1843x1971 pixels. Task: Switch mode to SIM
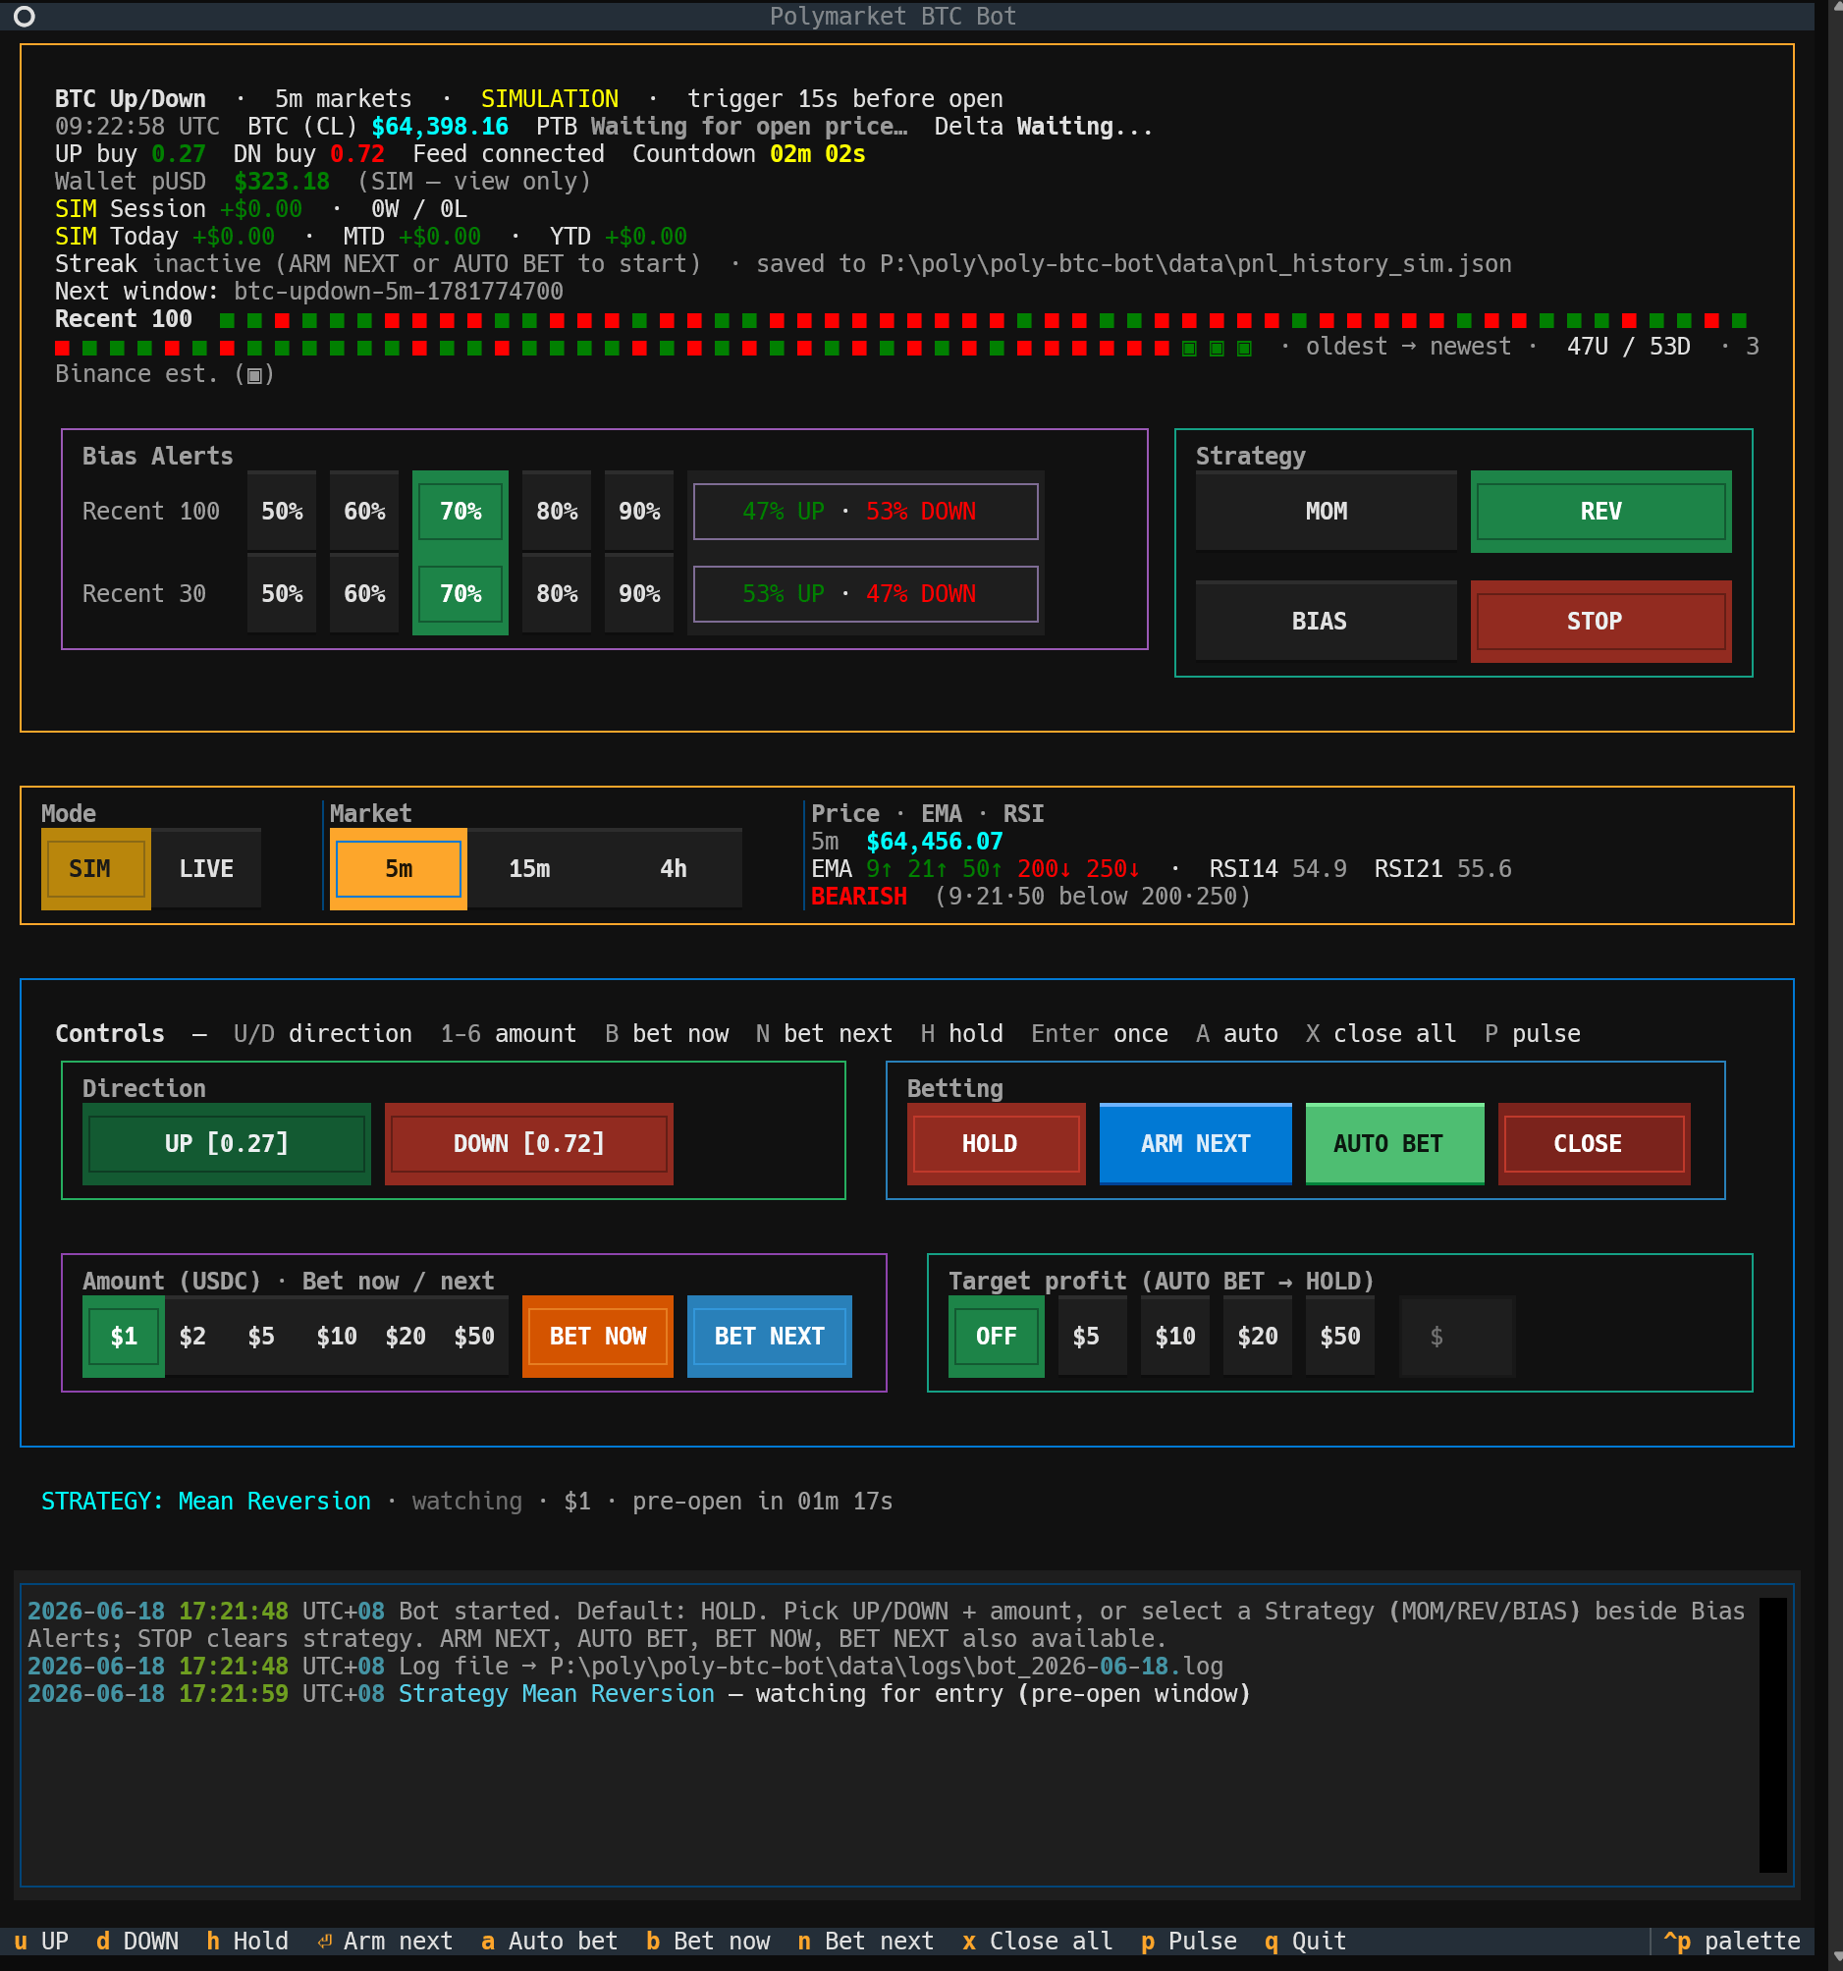coord(95,868)
